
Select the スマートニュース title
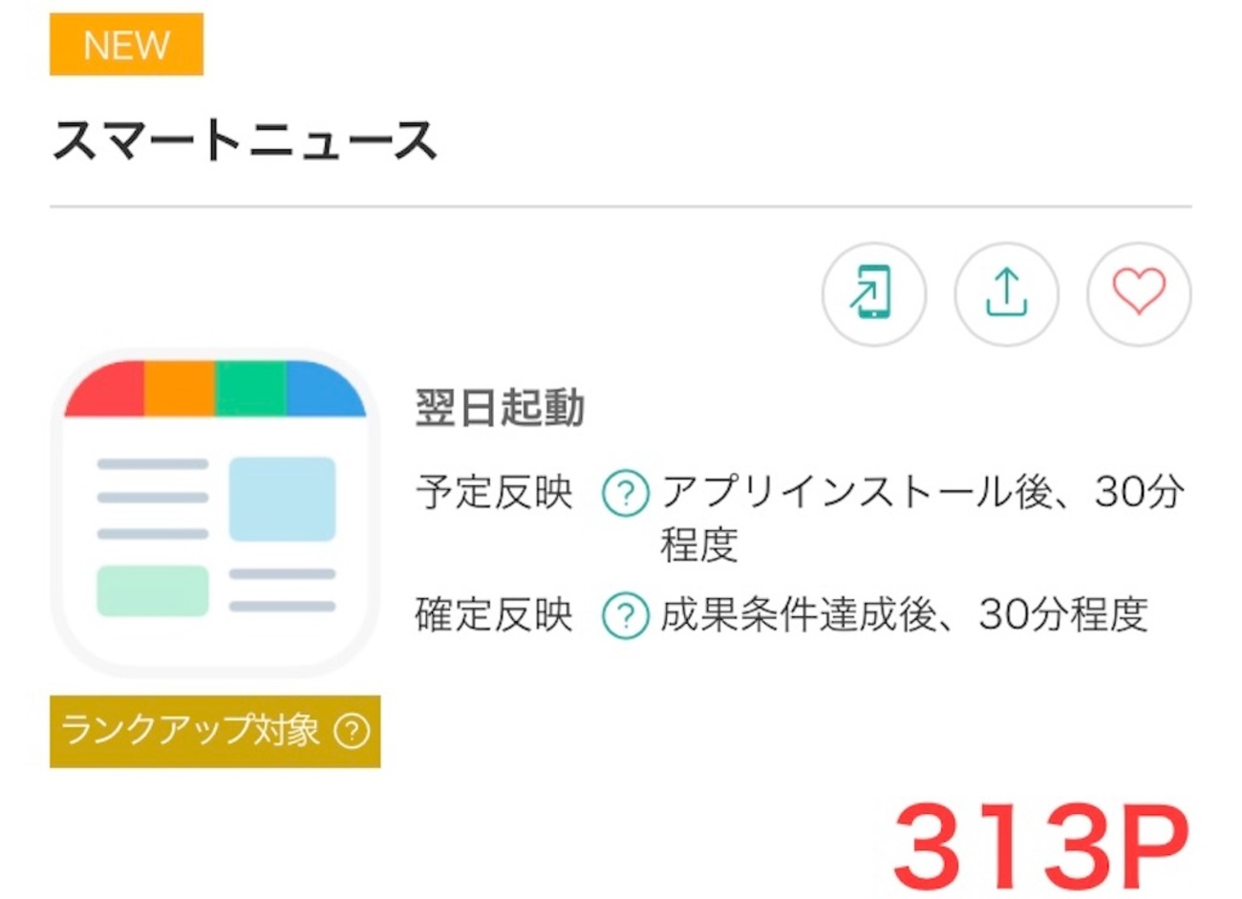point(245,140)
